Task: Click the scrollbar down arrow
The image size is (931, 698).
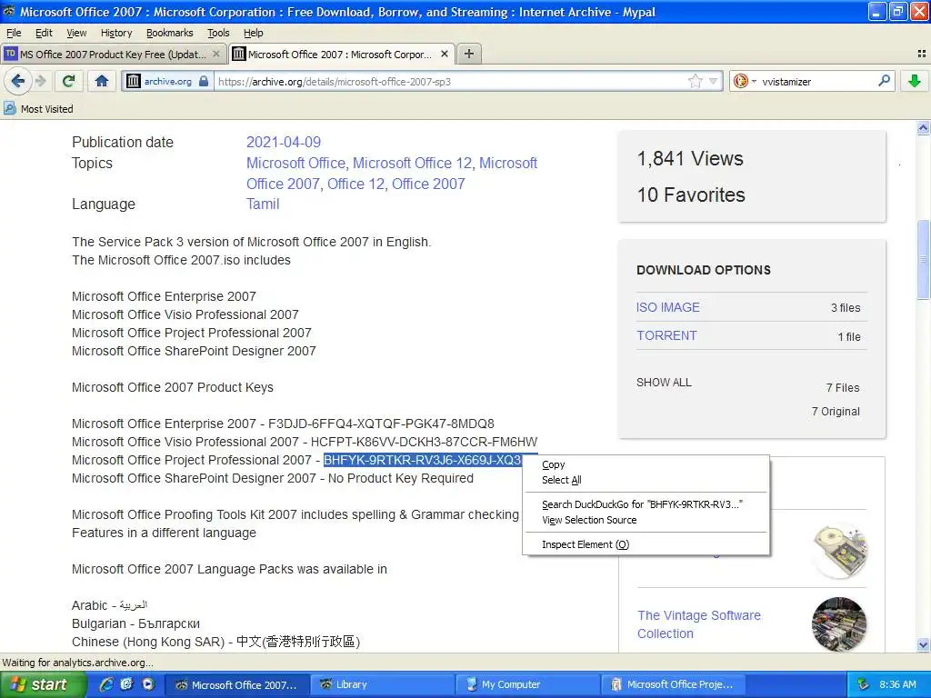Action: coord(923,644)
